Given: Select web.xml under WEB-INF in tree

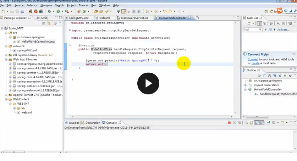Looking at the screenshot, I should pos(27,112).
